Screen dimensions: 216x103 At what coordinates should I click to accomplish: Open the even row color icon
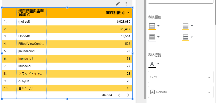click(x=186, y=37)
